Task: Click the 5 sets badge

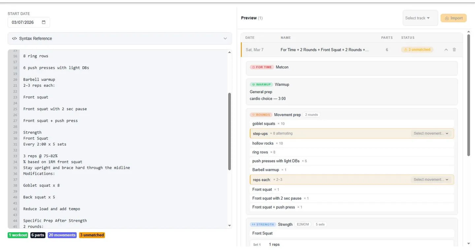Action: [320, 224]
